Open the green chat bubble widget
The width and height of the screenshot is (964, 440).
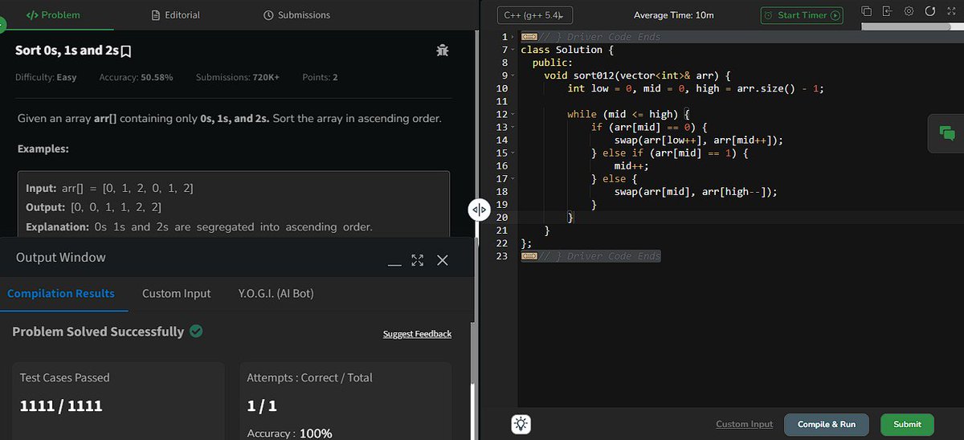coord(947,133)
